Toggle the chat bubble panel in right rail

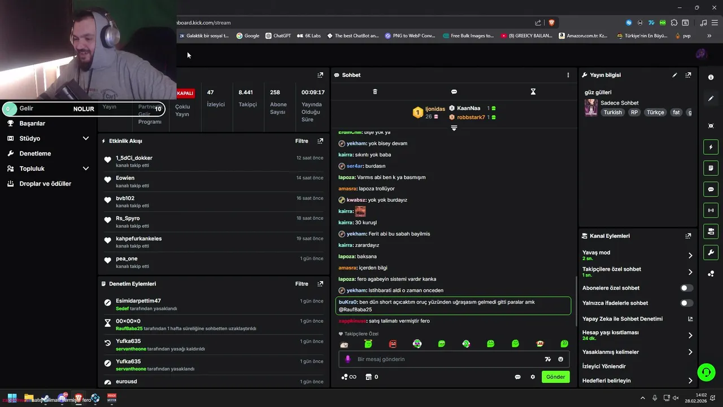711,189
